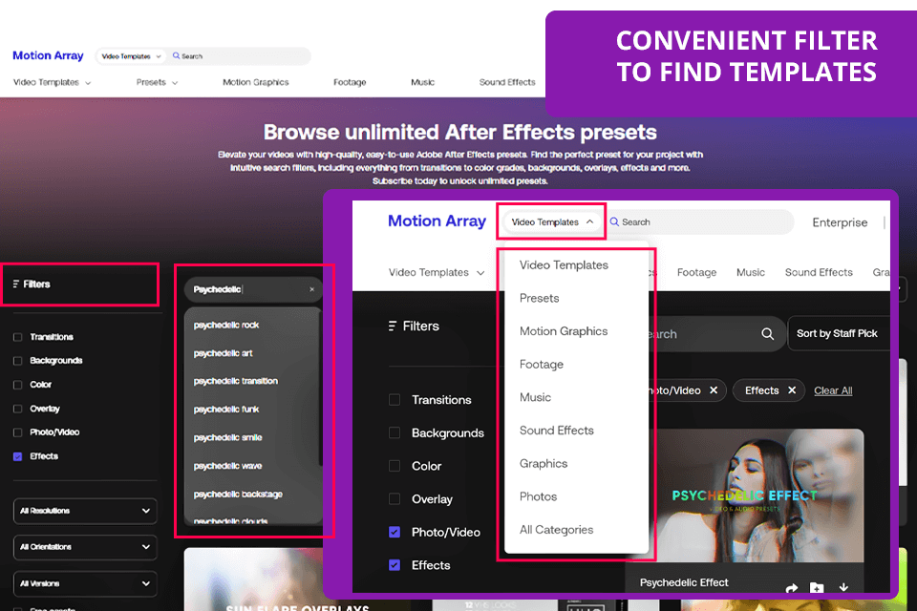The image size is (917, 611).
Task: Open Music in the background navigation bar
Action: click(422, 82)
